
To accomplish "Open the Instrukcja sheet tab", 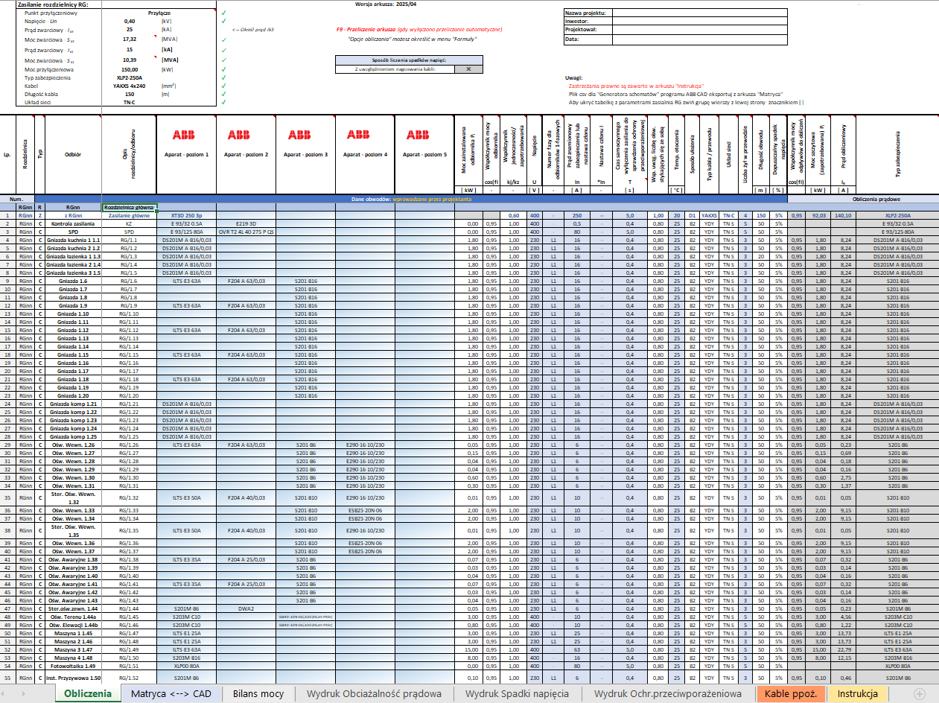I will pos(857,693).
